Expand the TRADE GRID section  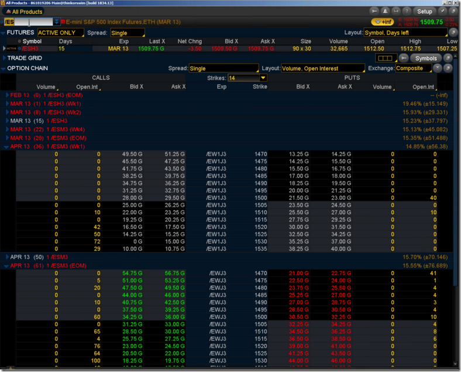point(4,58)
